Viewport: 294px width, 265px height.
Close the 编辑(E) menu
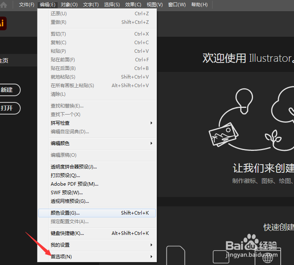(x=47, y=5)
